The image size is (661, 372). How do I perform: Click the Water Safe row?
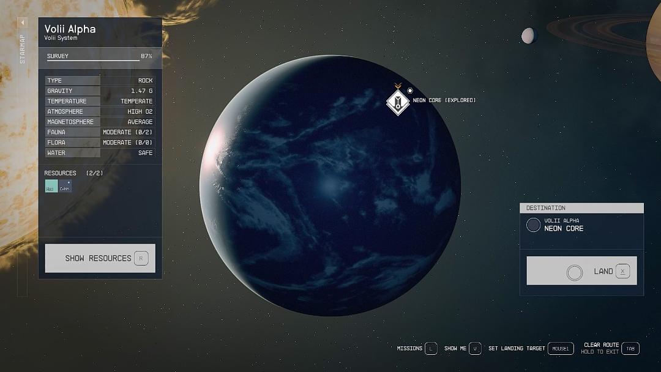click(x=100, y=152)
